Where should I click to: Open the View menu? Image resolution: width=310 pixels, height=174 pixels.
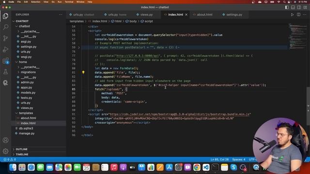[46, 2]
